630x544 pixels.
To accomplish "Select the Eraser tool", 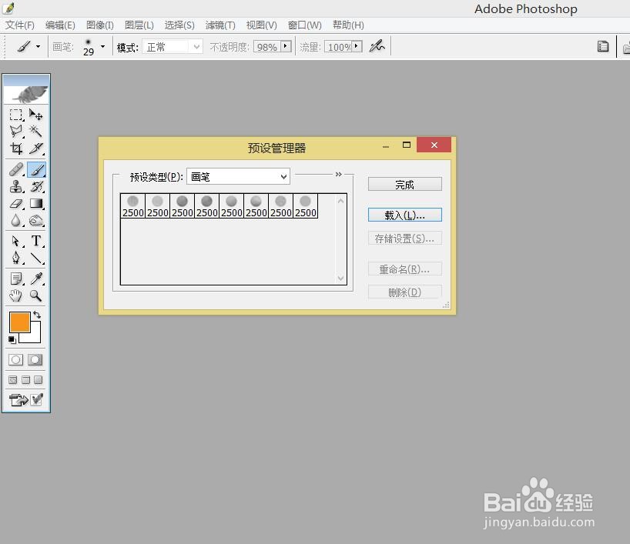I will [x=16, y=204].
